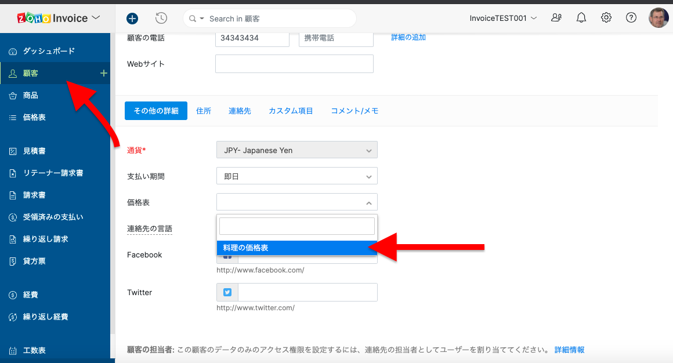This screenshot has height=363, width=673.
Task: Switch to the カスタム項目 tab
Action: [291, 111]
